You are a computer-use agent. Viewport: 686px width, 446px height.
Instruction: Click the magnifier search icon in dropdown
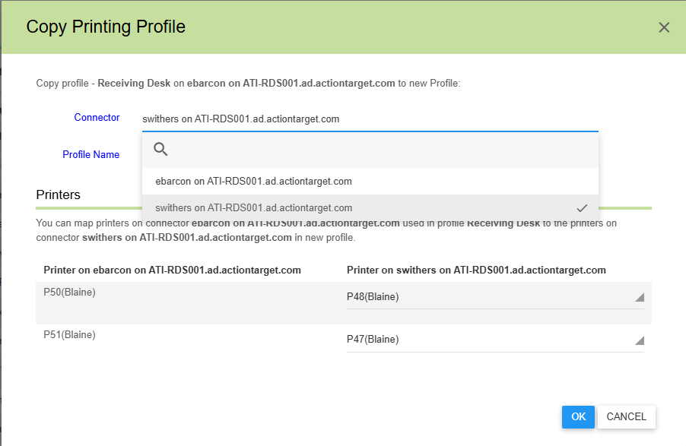click(x=160, y=149)
